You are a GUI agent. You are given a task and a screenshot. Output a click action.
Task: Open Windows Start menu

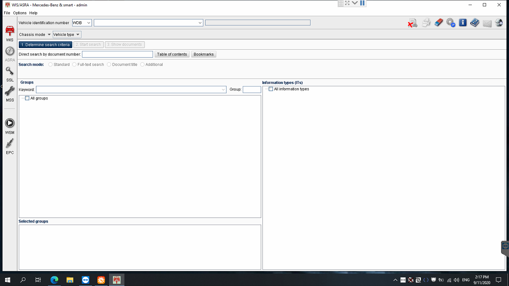click(7, 280)
